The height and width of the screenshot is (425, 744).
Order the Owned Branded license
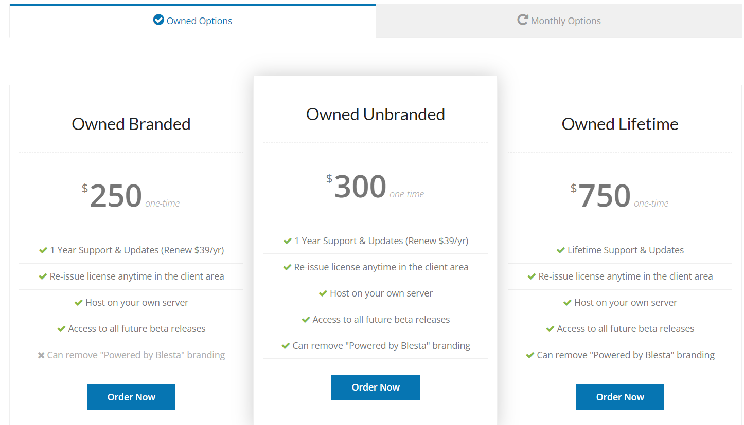tap(131, 397)
